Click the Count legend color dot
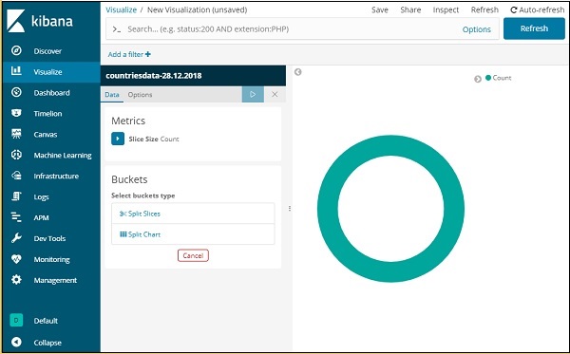Image resolution: width=570 pixels, height=354 pixels. pos(488,77)
